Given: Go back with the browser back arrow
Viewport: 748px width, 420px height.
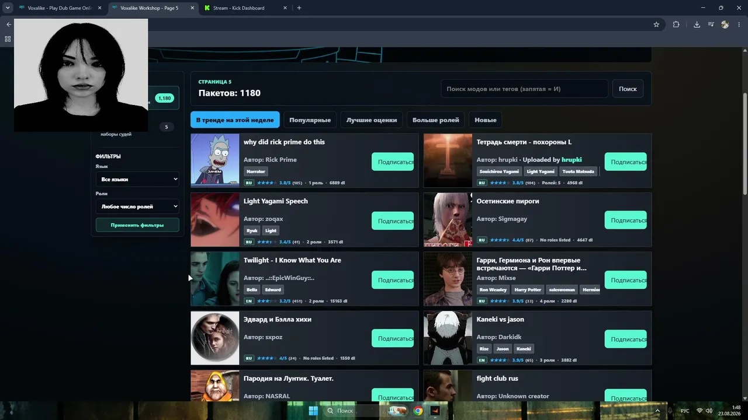Looking at the screenshot, I should pyautogui.click(x=8, y=24).
